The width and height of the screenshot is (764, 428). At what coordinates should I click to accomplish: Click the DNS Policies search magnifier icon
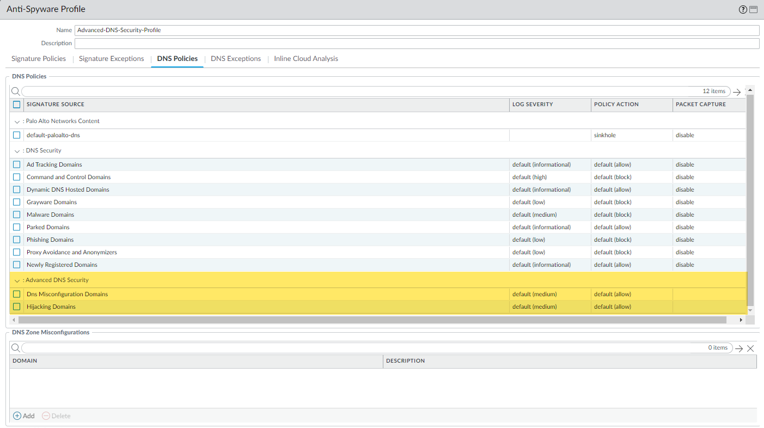[x=16, y=91]
